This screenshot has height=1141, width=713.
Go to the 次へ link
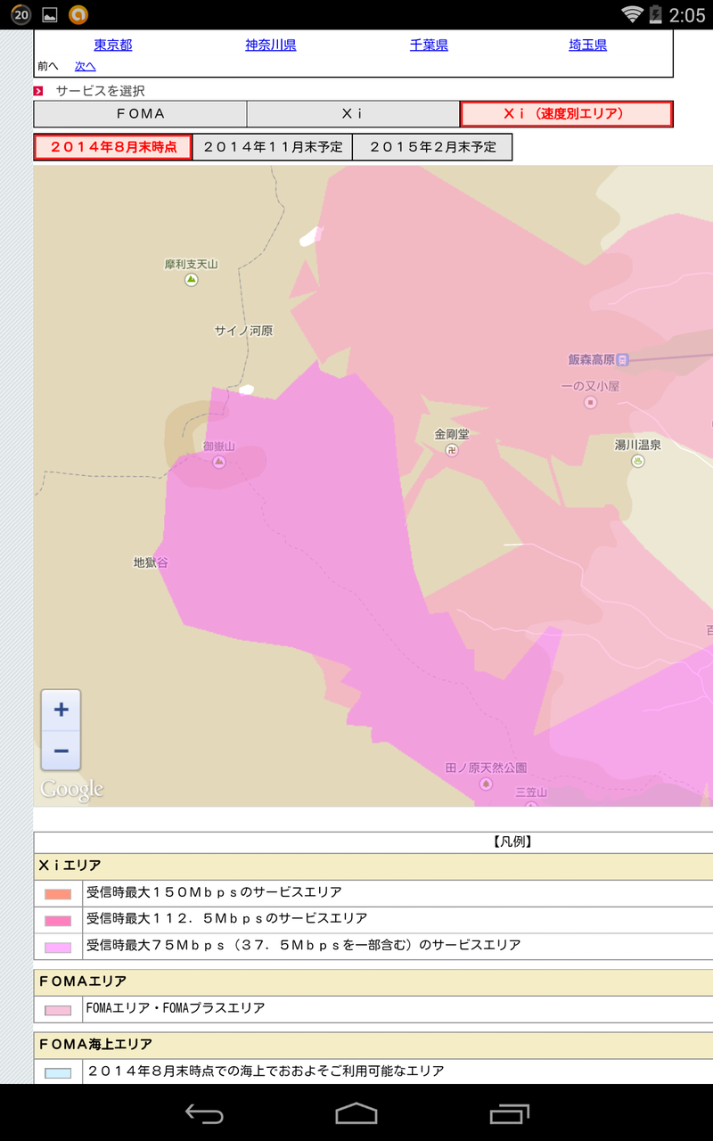tap(86, 67)
